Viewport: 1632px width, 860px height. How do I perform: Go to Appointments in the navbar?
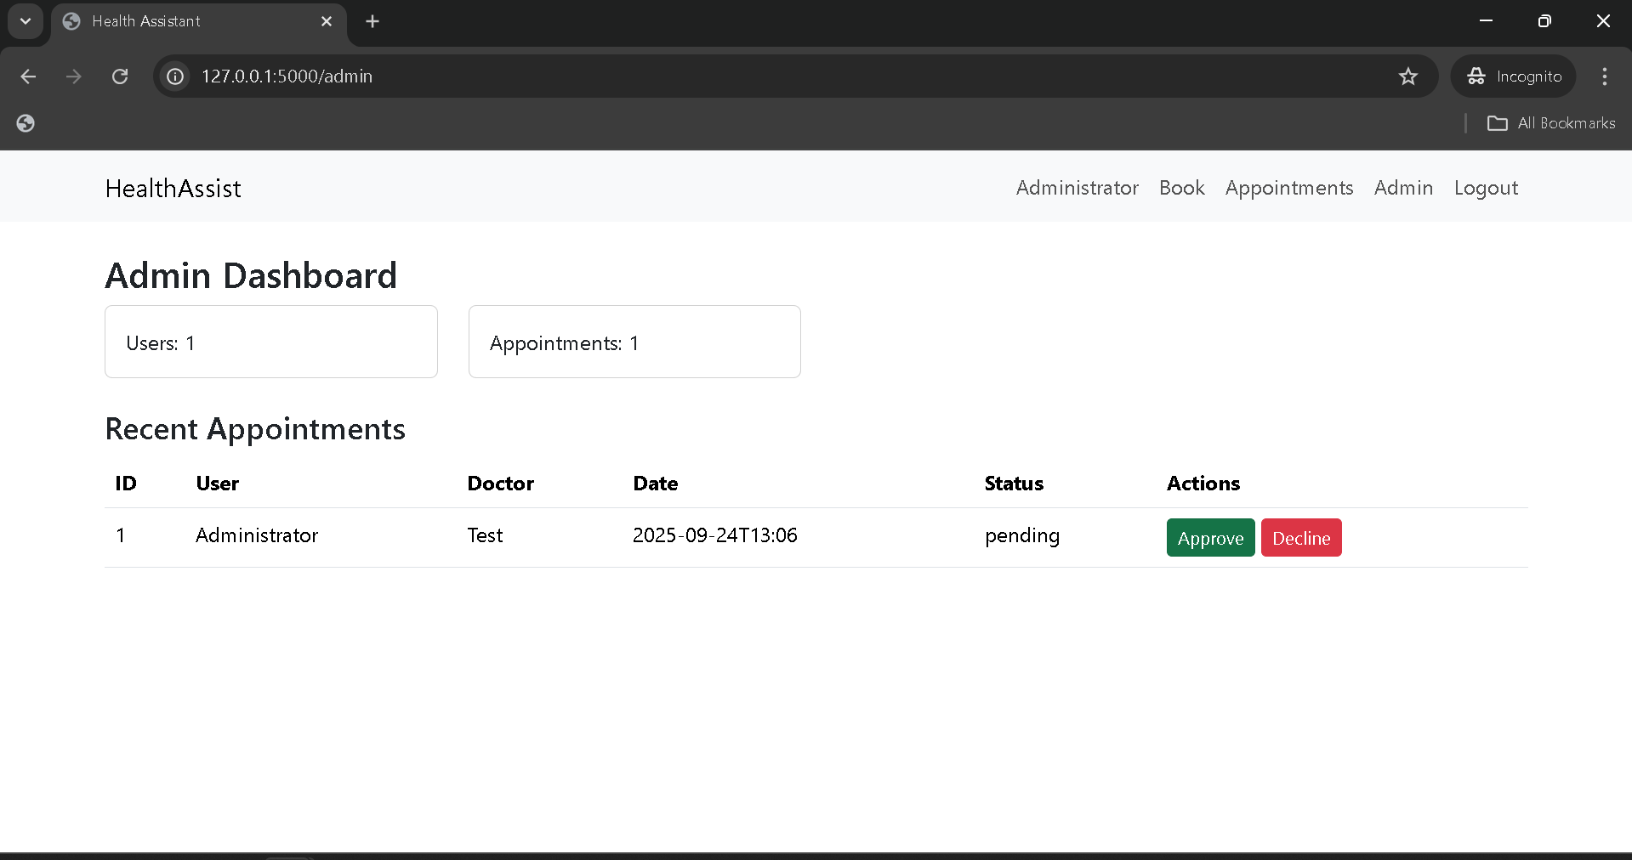(1288, 188)
